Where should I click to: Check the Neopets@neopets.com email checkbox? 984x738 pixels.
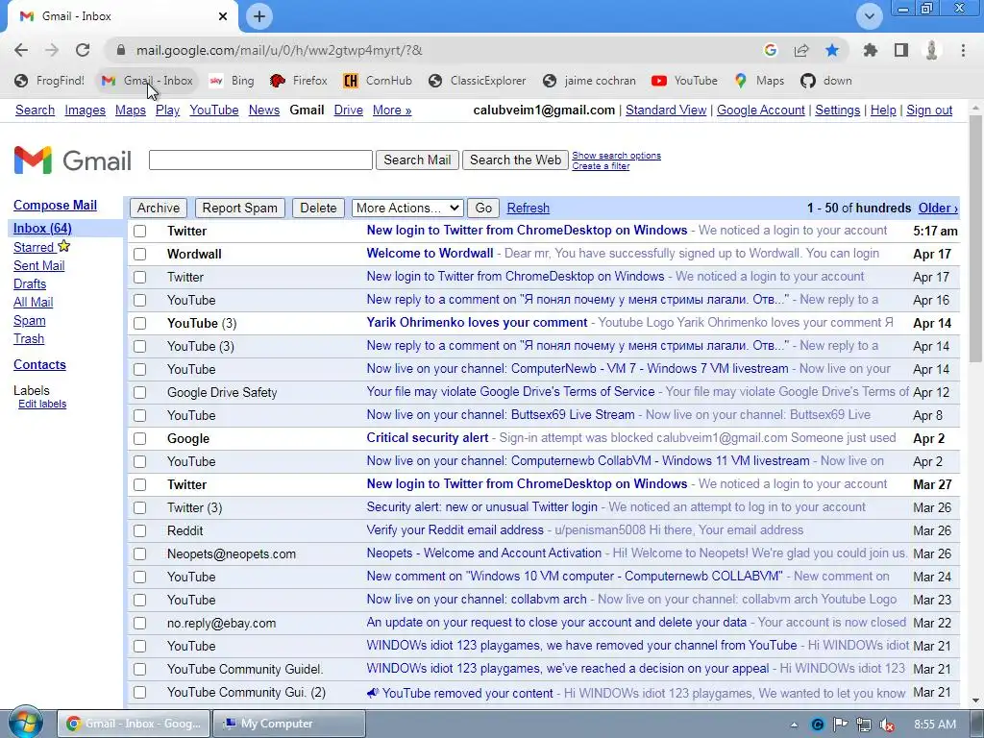[x=140, y=554]
